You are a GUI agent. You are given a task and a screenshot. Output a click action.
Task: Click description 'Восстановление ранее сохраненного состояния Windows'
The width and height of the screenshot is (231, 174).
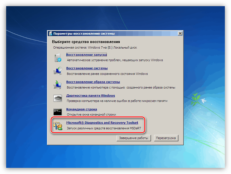click(x=107, y=74)
